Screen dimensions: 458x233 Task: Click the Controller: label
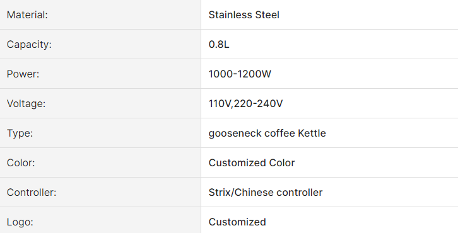pyautogui.click(x=32, y=193)
